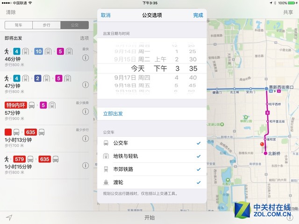
Task: Tap the bus icon in 公交车 row
Action: pyautogui.click(x=106, y=143)
